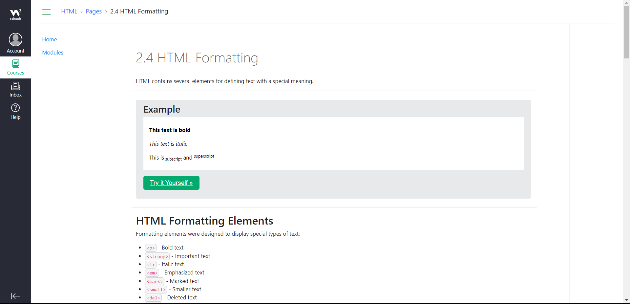
Task: Toggle course navigation with the menu button
Action: click(46, 11)
